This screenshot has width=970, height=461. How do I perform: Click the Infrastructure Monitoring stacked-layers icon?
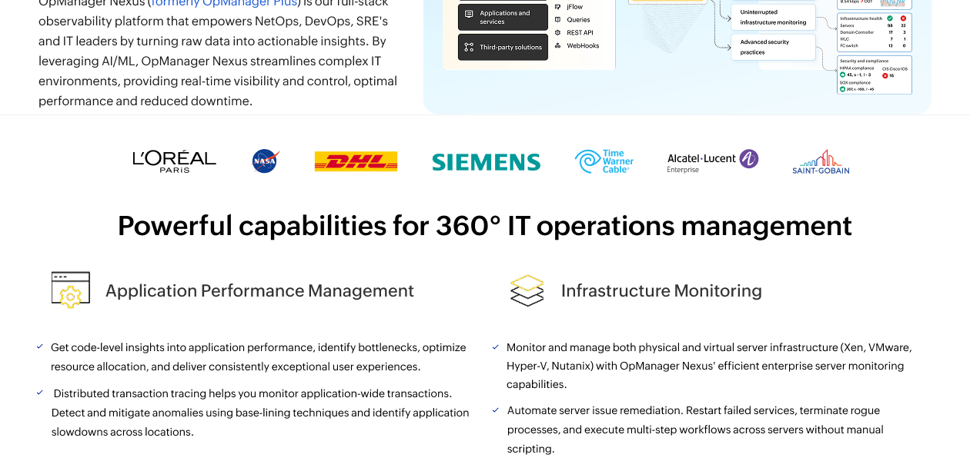tap(527, 290)
